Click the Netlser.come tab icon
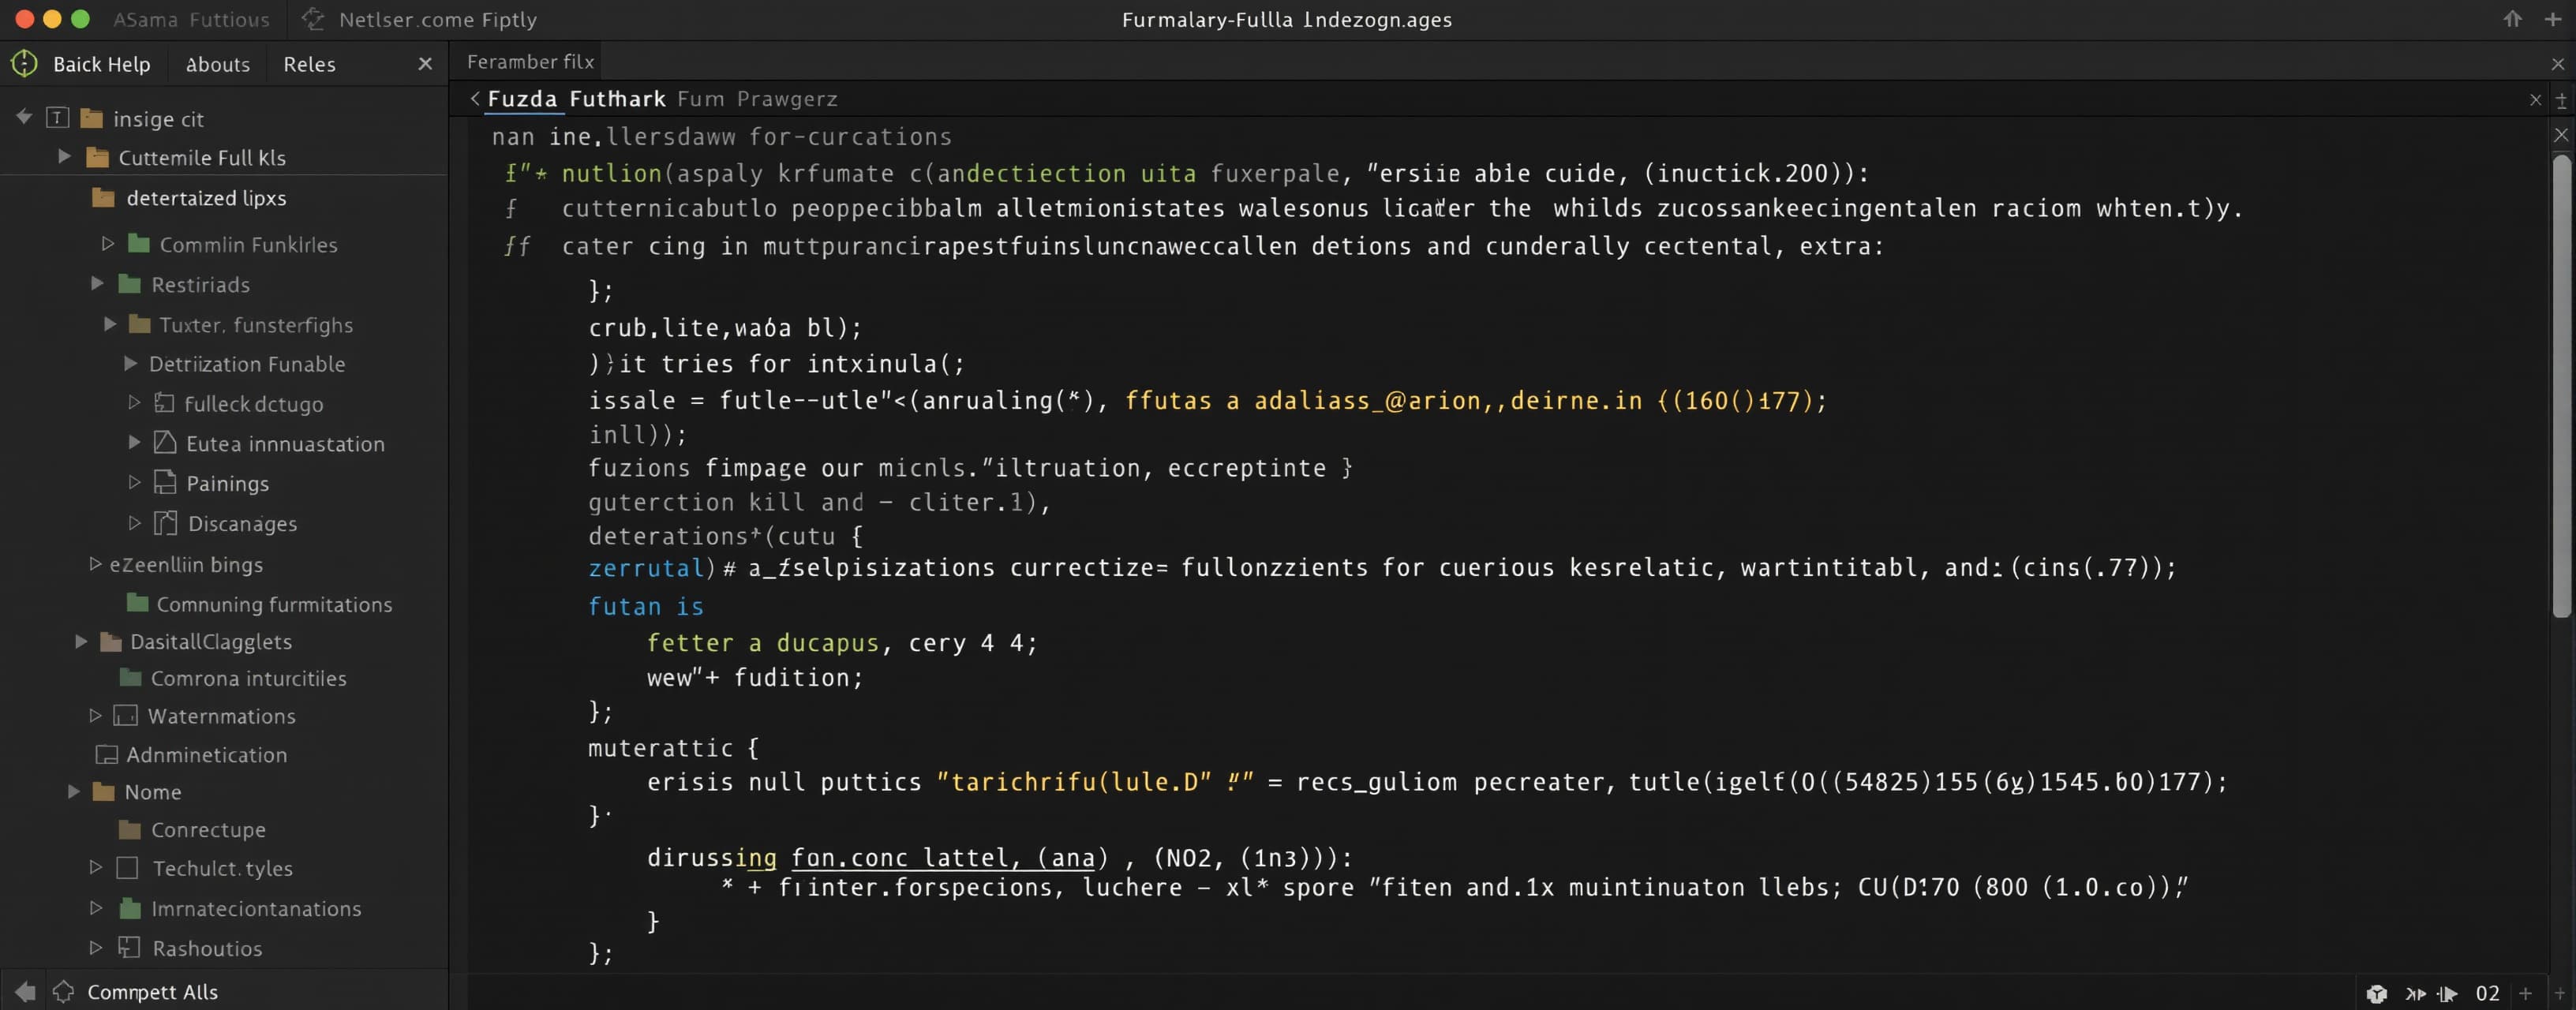 coord(313,19)
